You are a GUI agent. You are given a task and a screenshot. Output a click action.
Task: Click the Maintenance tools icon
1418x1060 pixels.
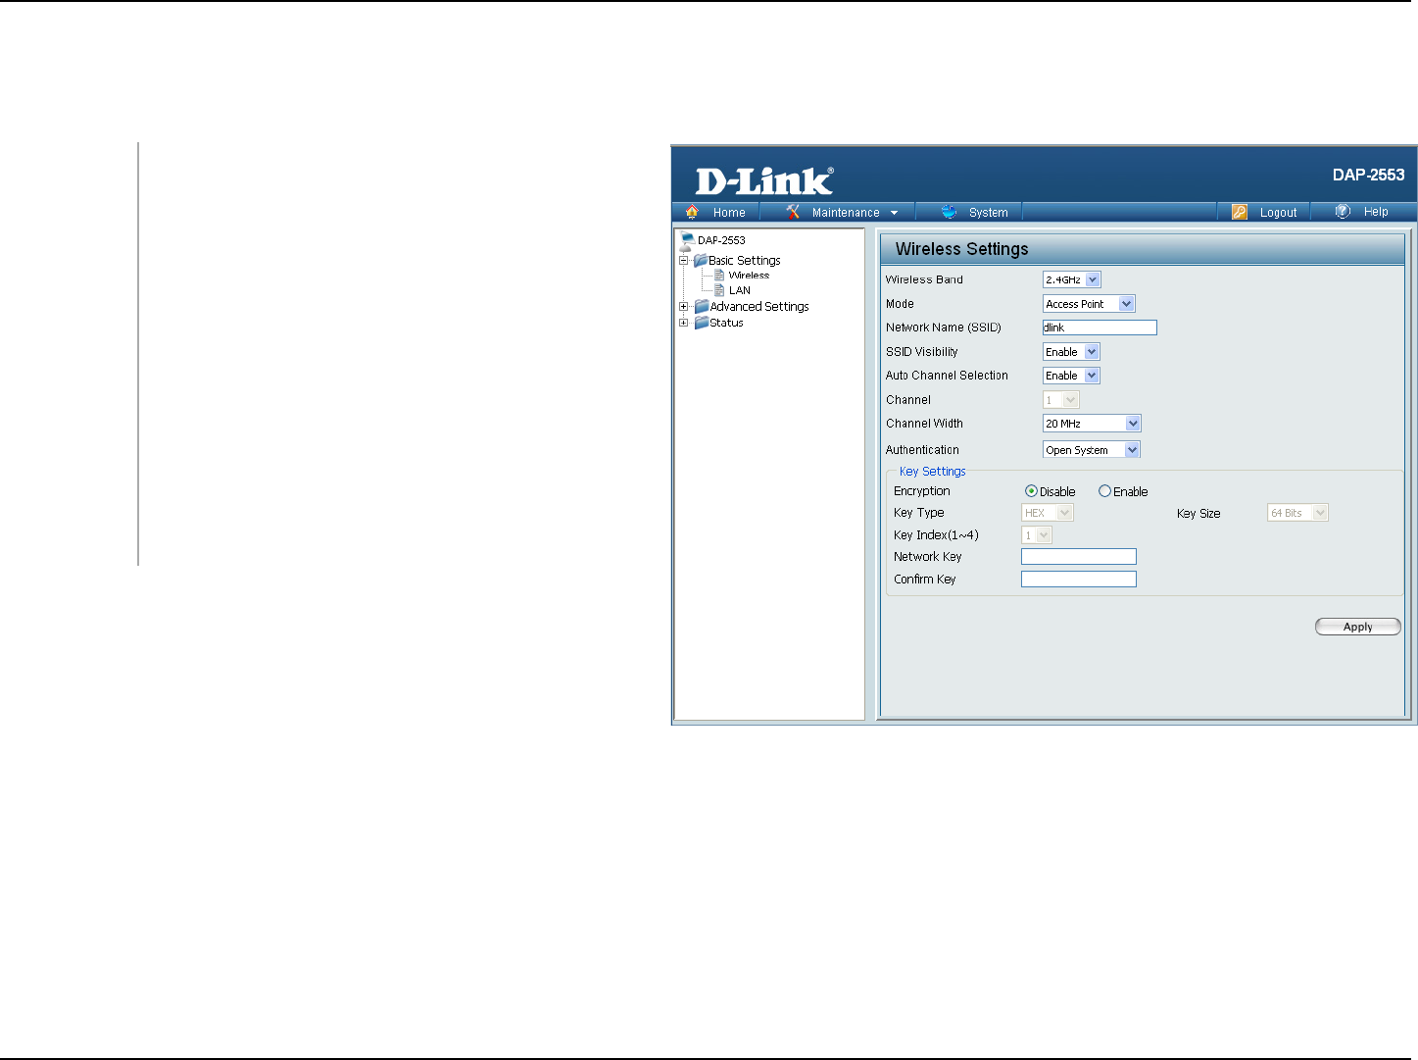point(793,212)
